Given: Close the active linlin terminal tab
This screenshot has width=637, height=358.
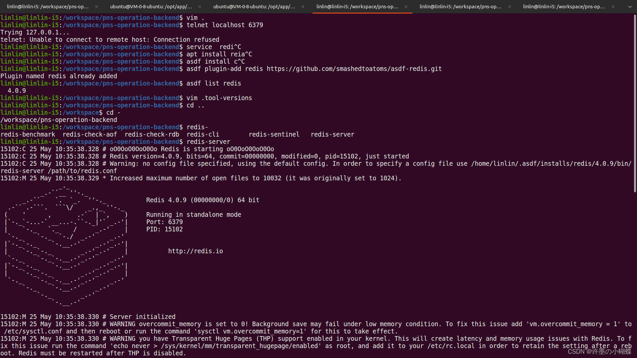Looking at the screenshot, I should tap(406, 6).
